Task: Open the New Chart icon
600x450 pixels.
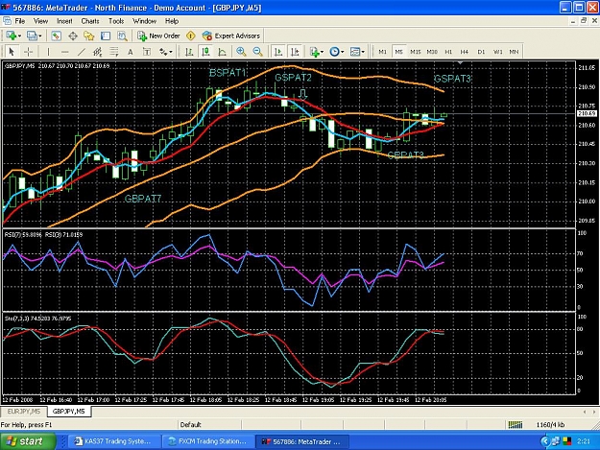Action: tap(12, 36)
